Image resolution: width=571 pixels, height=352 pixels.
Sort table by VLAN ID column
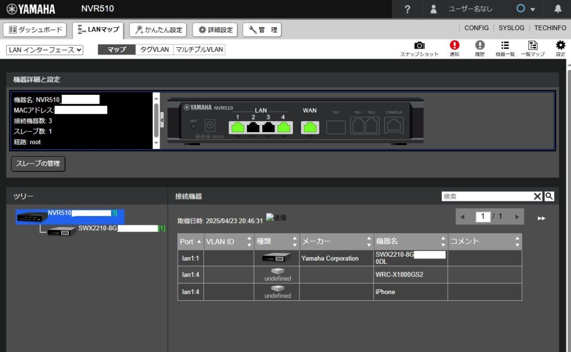point(229,242)
